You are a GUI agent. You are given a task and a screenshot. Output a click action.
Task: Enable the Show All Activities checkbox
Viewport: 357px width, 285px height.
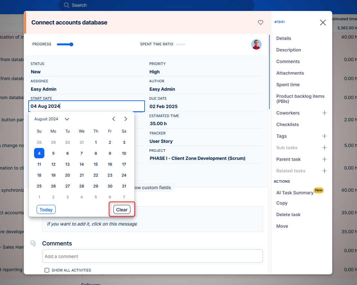pos(47,270)
